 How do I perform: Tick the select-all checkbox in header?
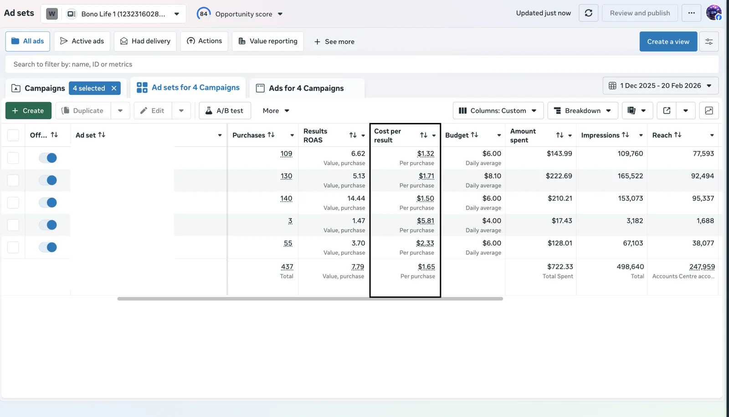(13, 135)
